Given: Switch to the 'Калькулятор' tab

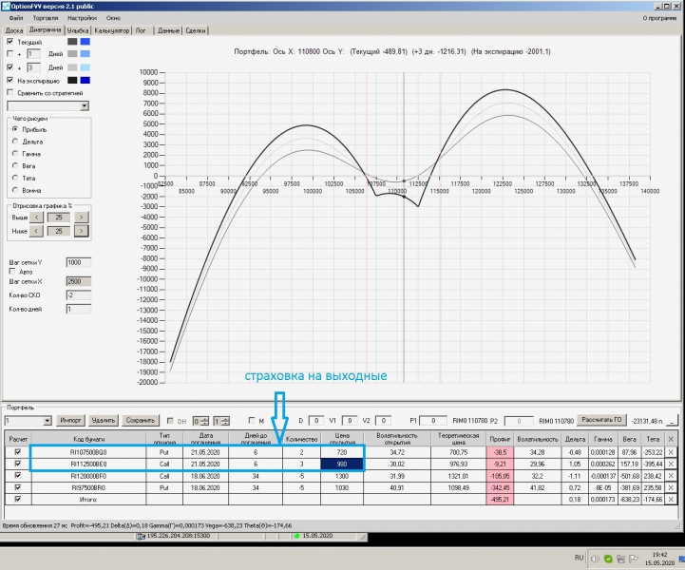Looking at the screenshot, I should coord(112,30).
